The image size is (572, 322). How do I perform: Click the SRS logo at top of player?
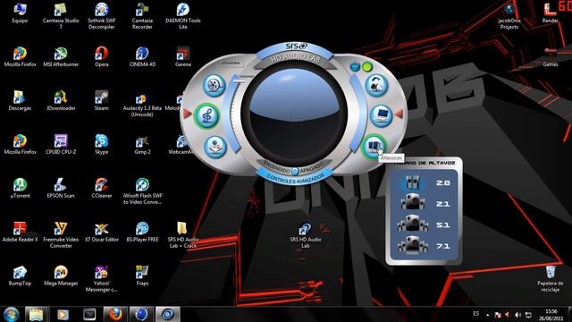tap(296, 47)
